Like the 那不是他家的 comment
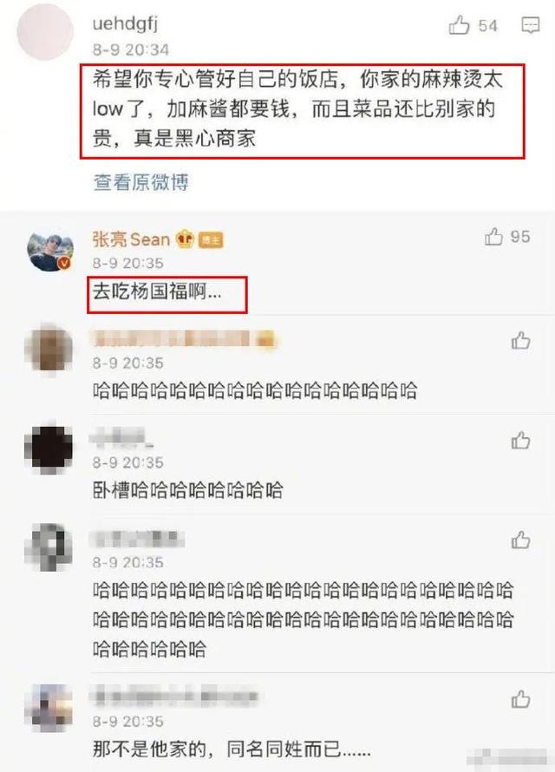The height and width of the screenshot is (772, 555). point(520,699)
